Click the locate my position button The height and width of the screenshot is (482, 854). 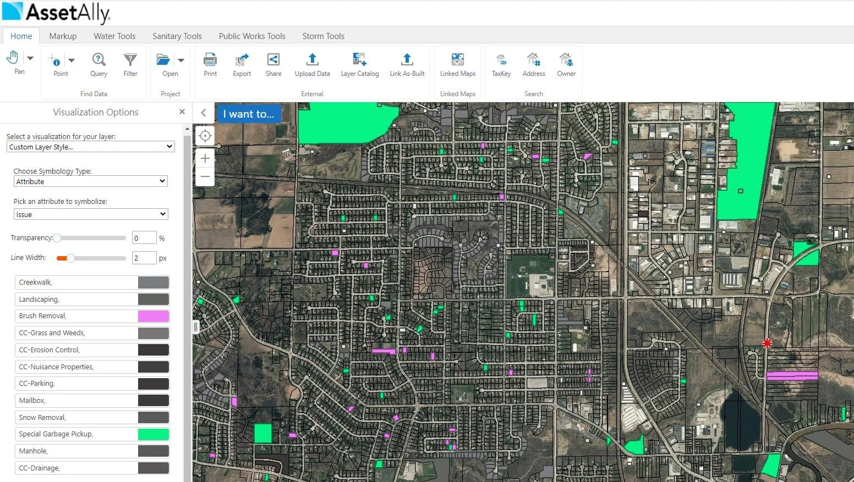coord(205,136)
